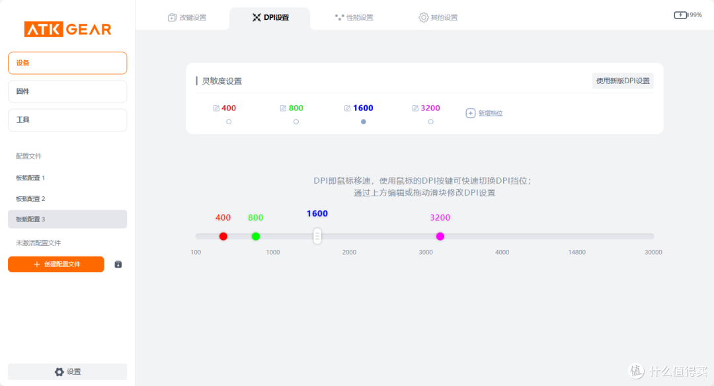Switch to the DPI设置 tab

pyautogui.click(x=270, y=18)
